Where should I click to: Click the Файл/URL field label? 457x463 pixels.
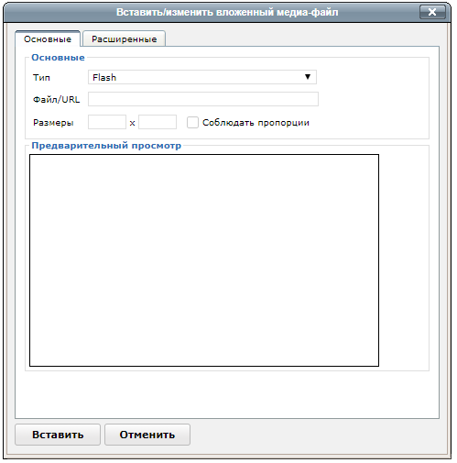coord(57,100)
